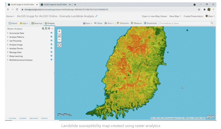Open Contact Esri footer link
The width and height of the screenshot is (221, 129).
[x=23, y=118]
